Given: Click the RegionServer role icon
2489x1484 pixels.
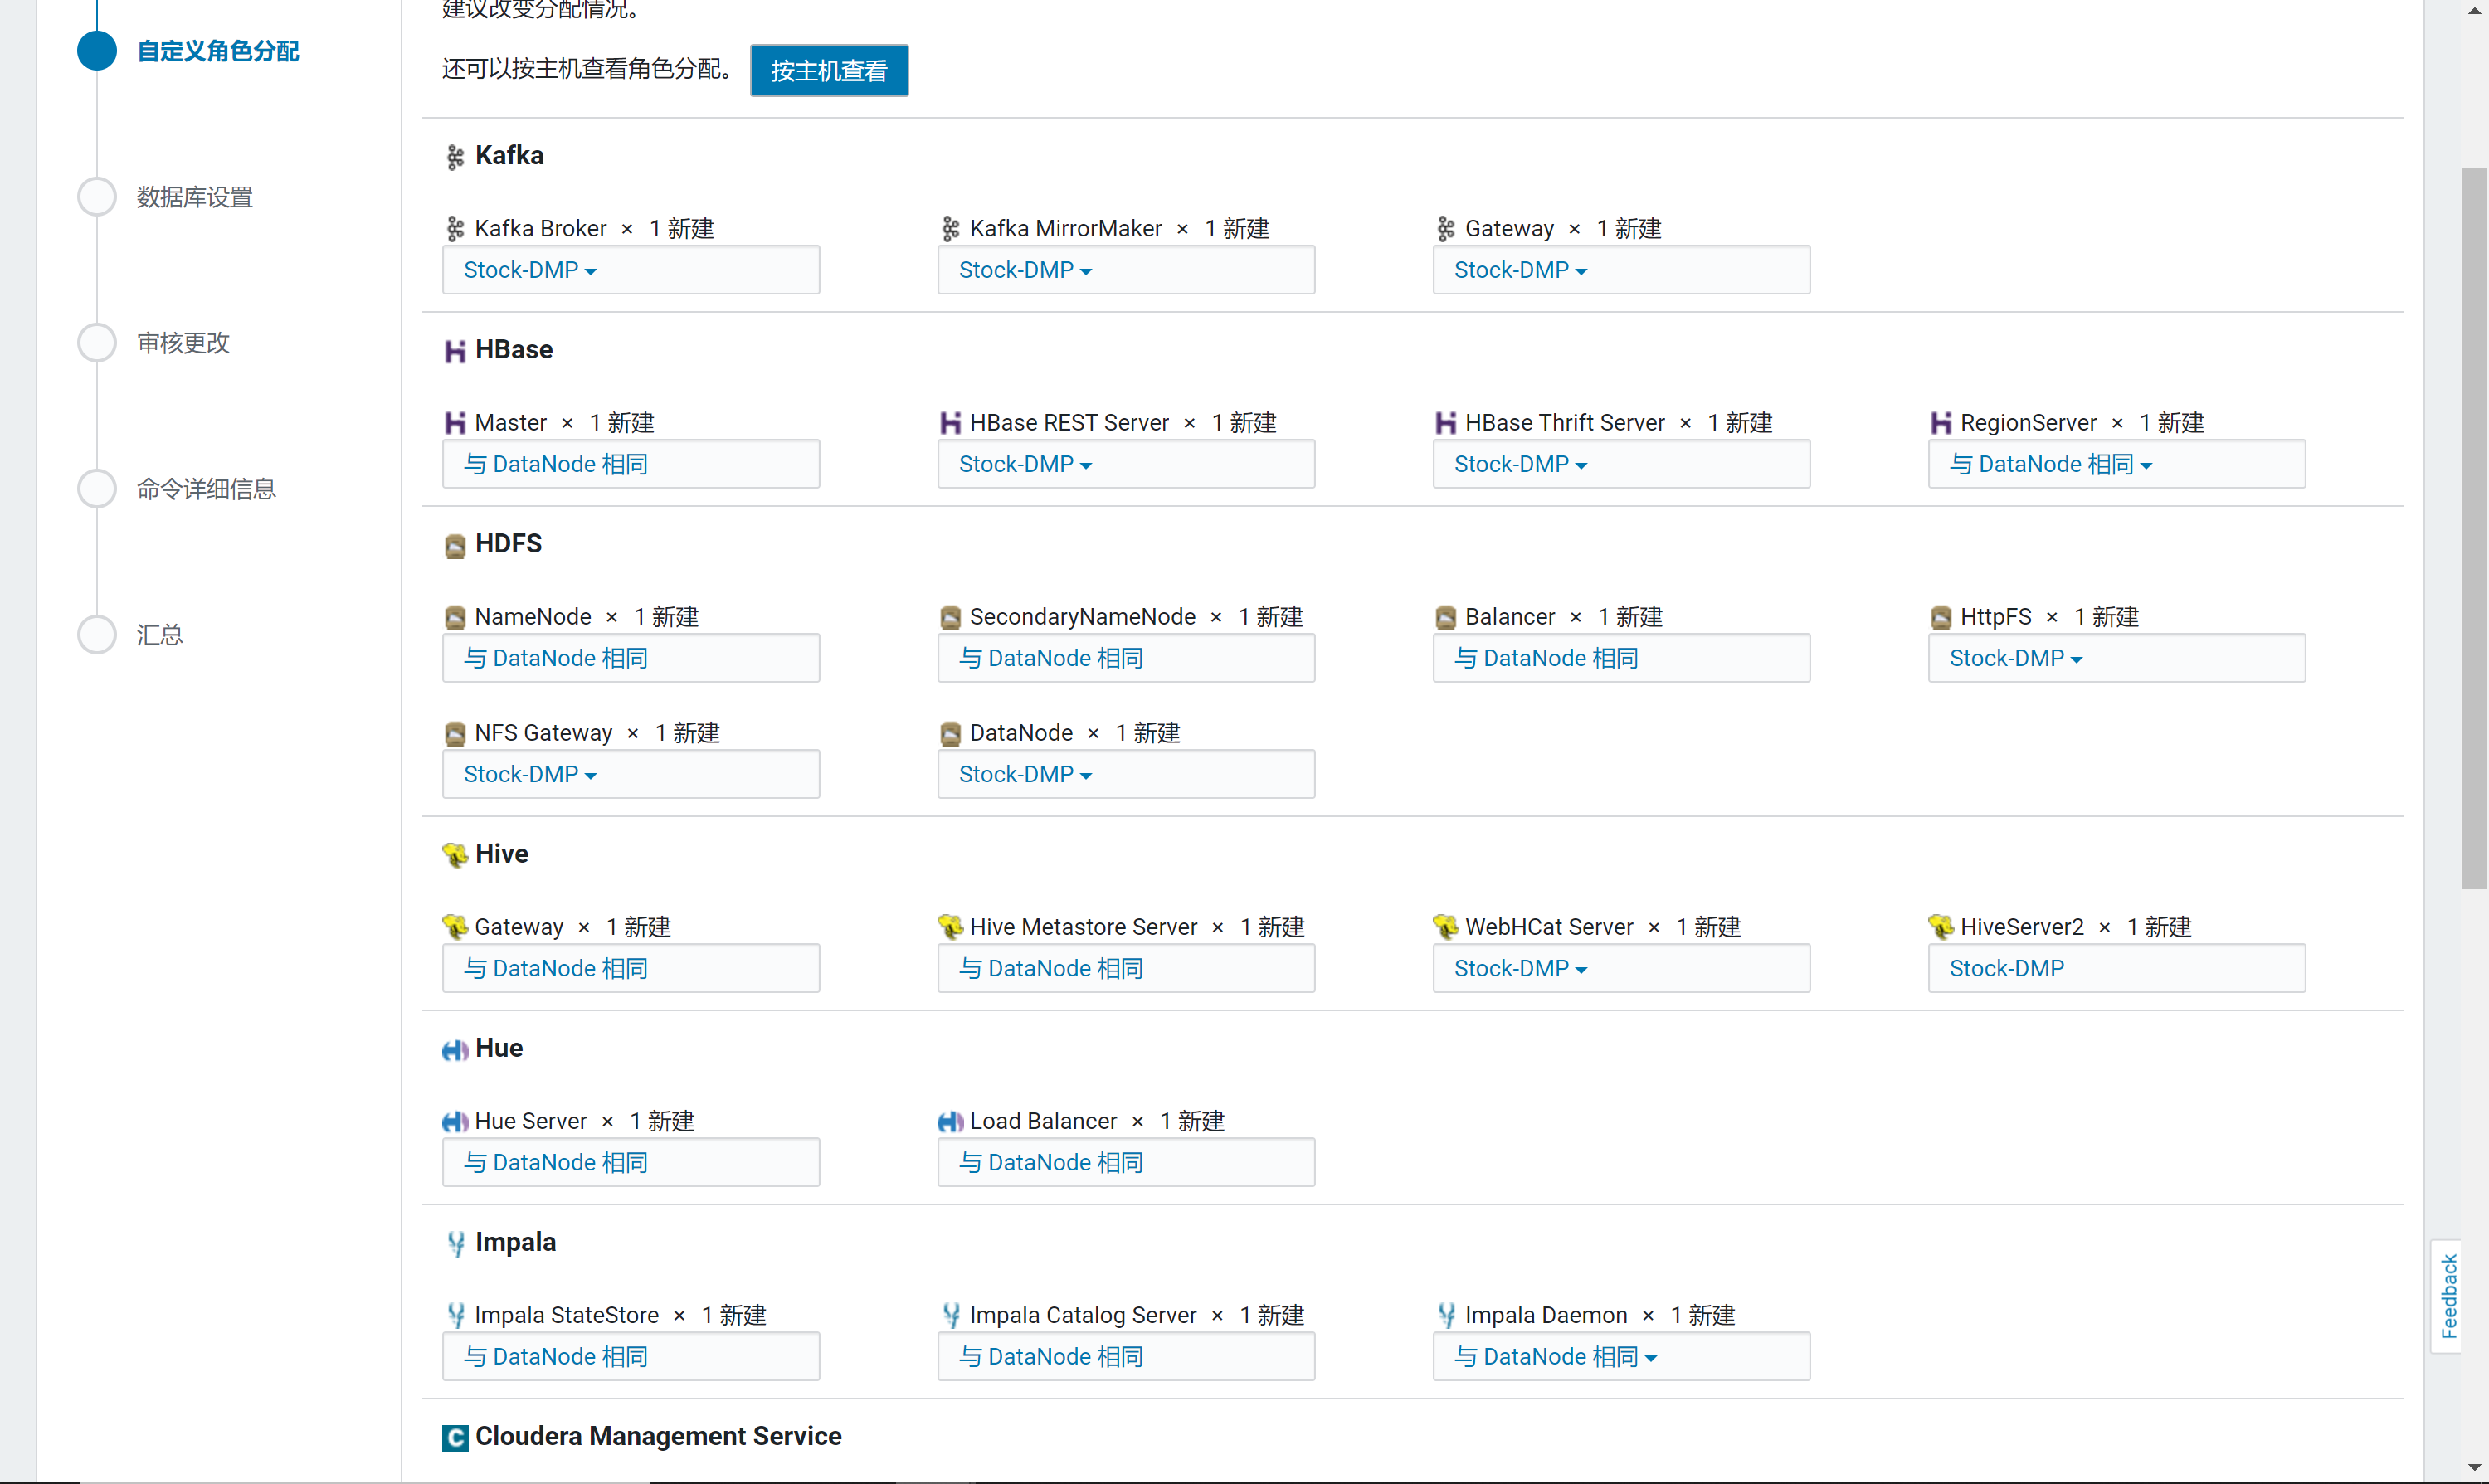Looking at the screenshot, I should pyautogui.click(x=1941, y=423).
